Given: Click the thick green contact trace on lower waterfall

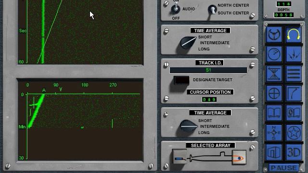Looking at the screenshot, I should point(37,111).
